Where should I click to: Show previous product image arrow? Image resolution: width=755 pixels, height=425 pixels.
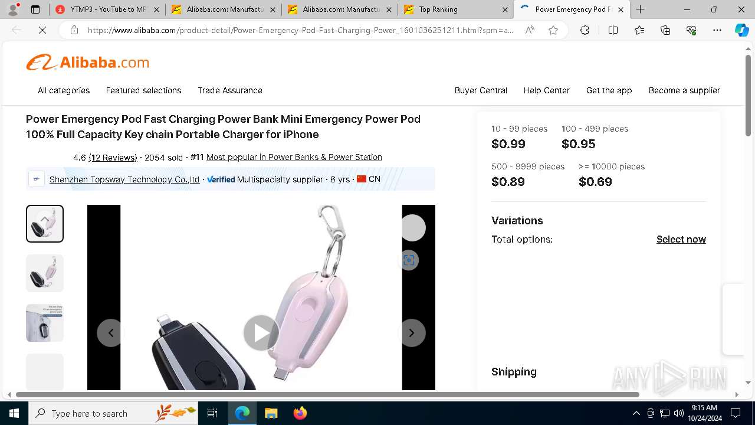110,333
